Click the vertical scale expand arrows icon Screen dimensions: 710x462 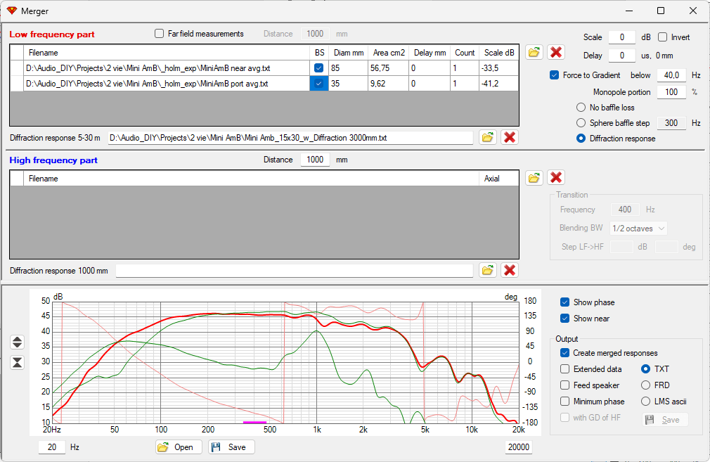17,342
